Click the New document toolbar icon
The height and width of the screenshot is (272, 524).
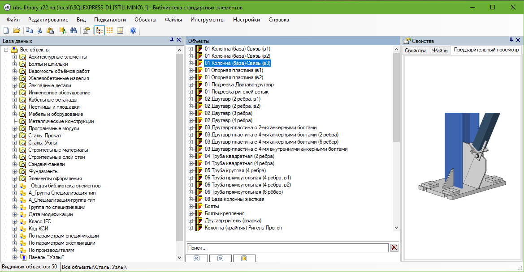coord(6,31)
